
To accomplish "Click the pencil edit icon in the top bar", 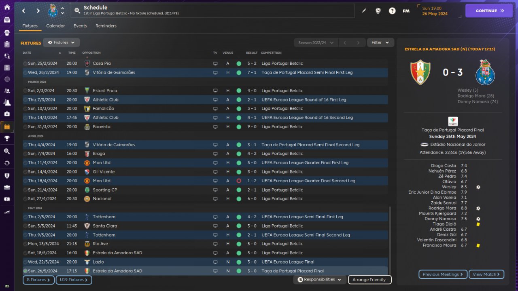I will [364, 11].
